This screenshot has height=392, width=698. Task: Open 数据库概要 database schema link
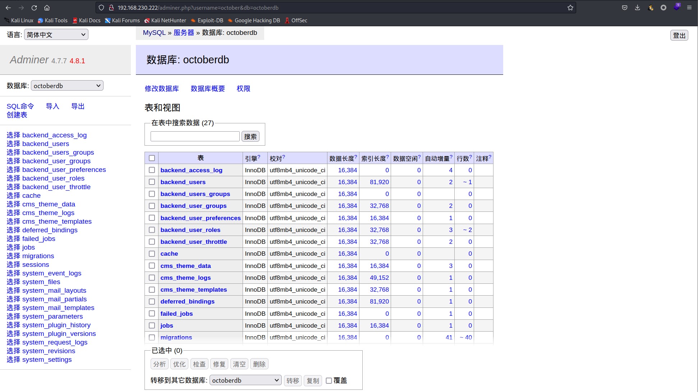pyautogui.click(x=208, y=88)
